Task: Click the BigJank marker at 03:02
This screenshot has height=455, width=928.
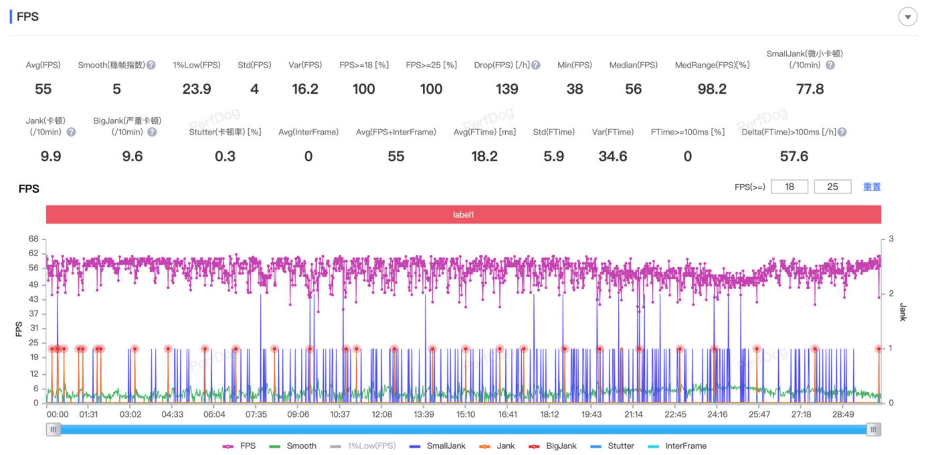Action: tap(135, 349)
